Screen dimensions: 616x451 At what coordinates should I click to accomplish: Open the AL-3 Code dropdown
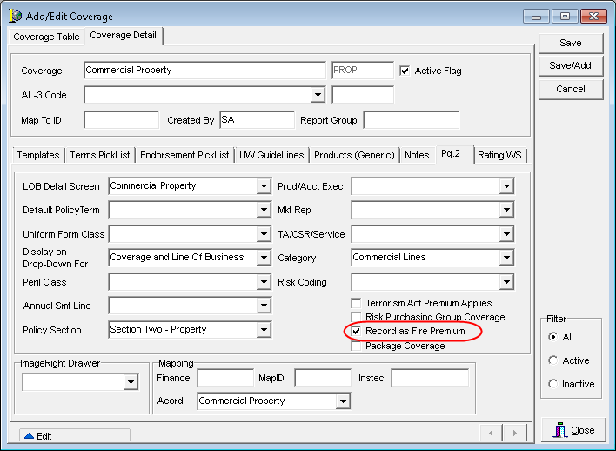point(318,95)
